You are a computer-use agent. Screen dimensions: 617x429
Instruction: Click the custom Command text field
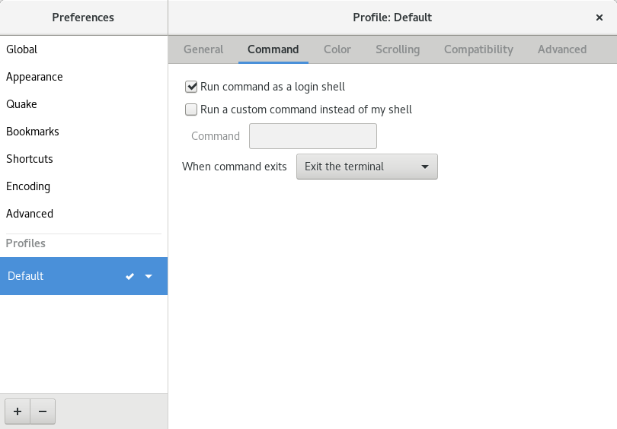click(313, 136)
